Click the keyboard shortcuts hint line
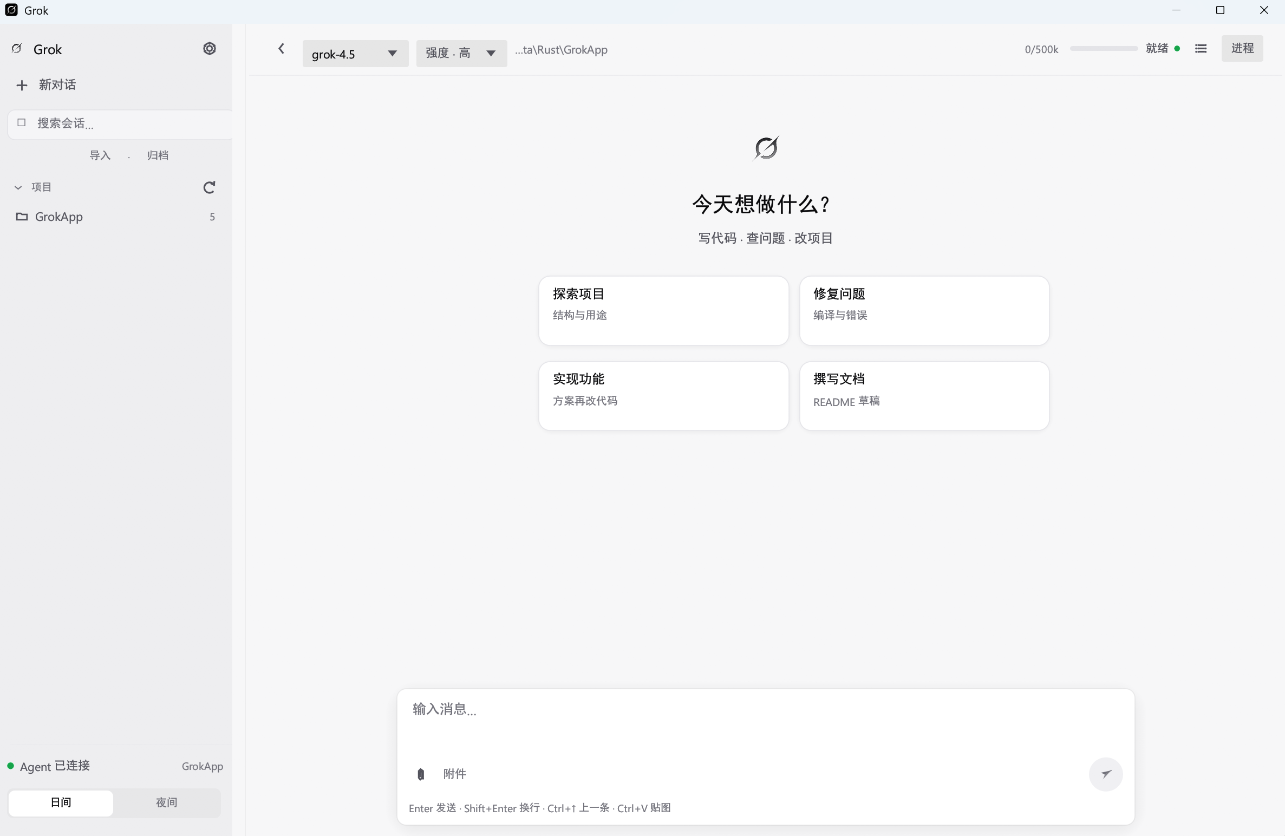This screenshot has width=1285, height=836. tap(539, 808)
